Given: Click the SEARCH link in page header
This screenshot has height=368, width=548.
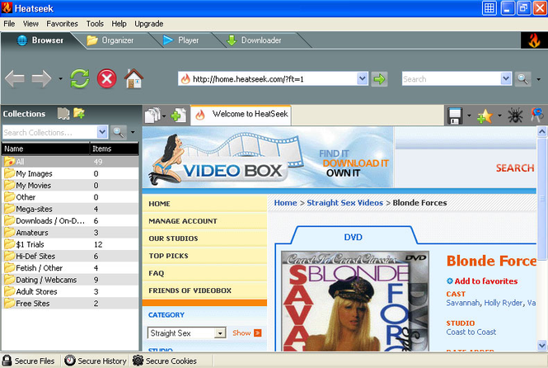Looking at the screenshot, I should (x=515, y=167).
